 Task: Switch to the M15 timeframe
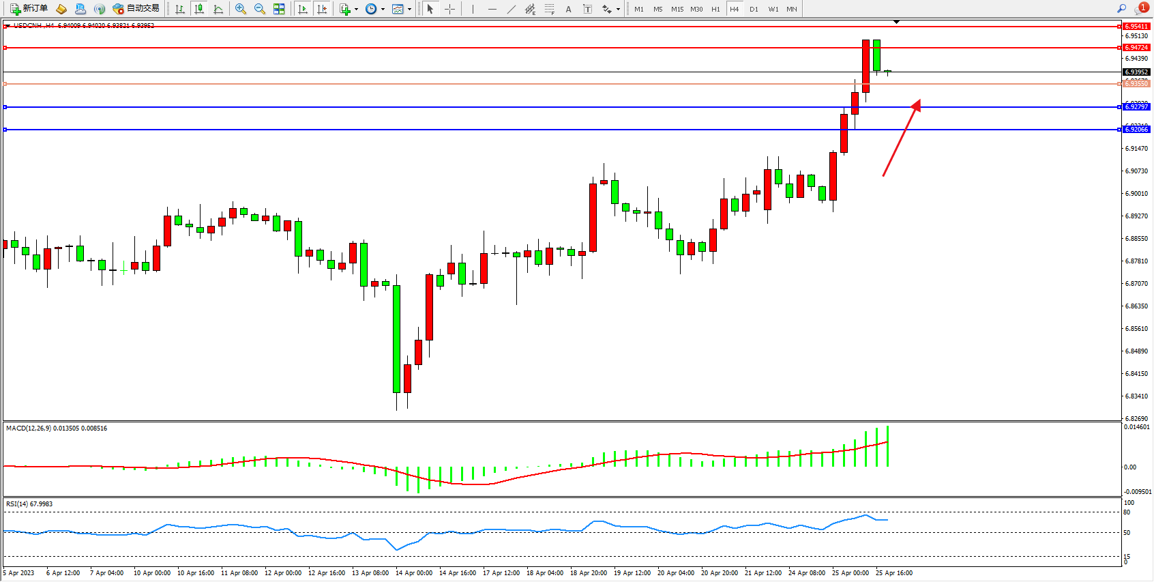[677, 9]
